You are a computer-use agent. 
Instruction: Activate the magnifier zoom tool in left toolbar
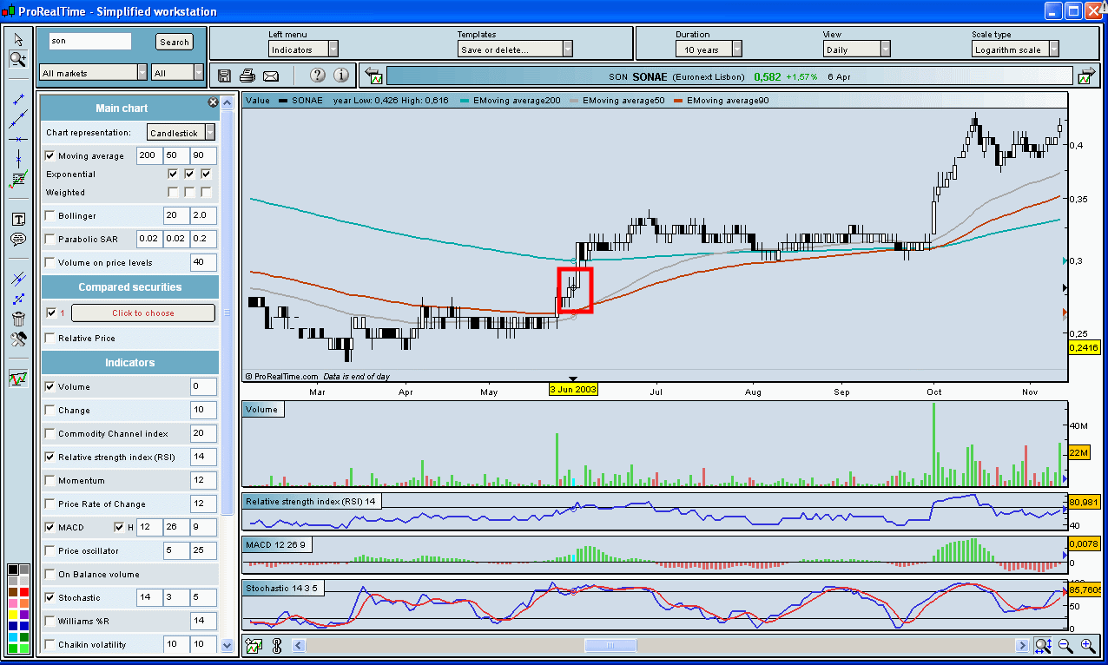point(17,59)
